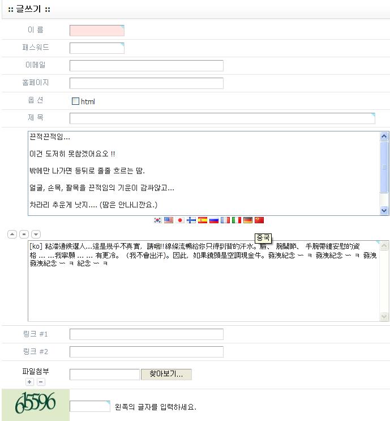Screen dimensions: 390x421
Task: Focus the 패스워드 password field
Action: [97, 48]
